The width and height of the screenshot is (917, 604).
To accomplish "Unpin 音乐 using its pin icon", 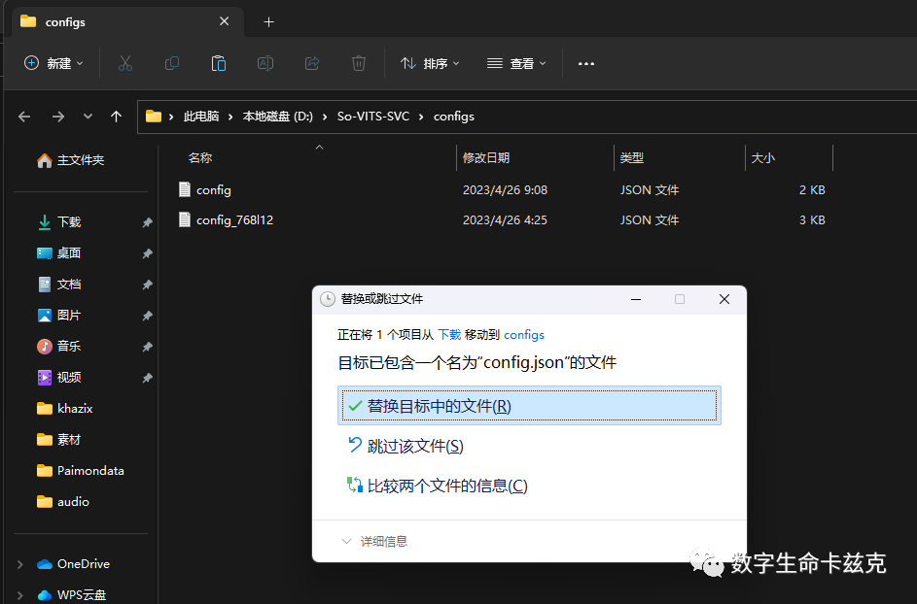I will click(148, 347).
